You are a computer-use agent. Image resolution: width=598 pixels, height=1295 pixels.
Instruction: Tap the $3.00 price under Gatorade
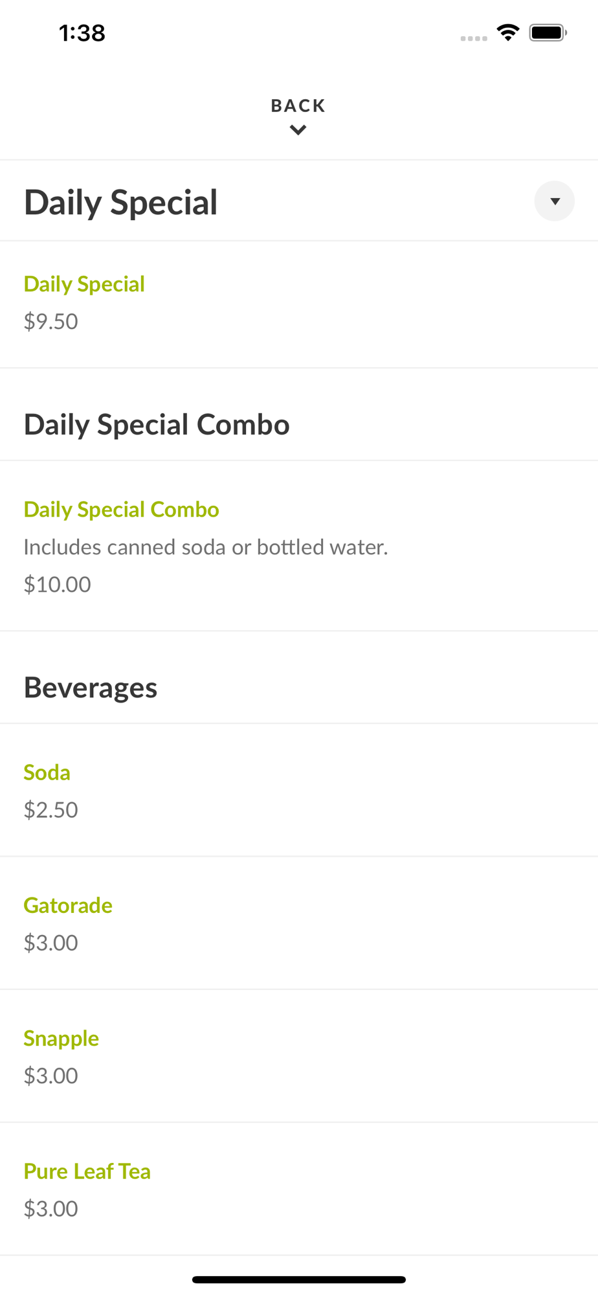pyautogui.click(x=50, y=943)
